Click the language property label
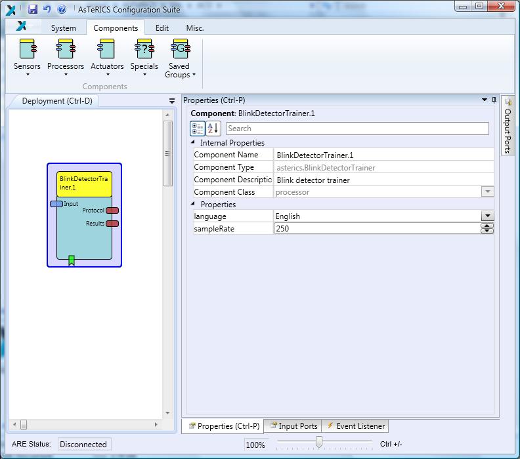Screen dimensions: 520x459 coord(210,216)
